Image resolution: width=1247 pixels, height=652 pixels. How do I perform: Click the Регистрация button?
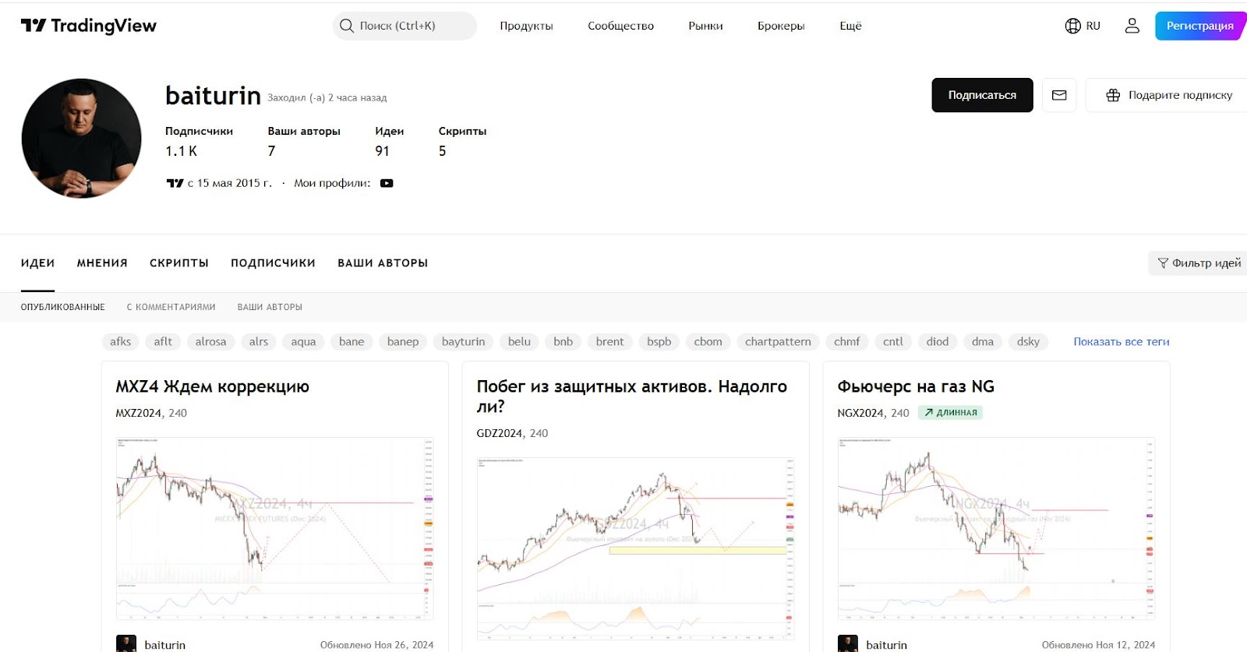point(1200,26)
